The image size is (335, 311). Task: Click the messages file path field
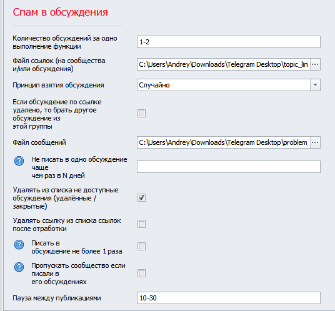[224, 142]
